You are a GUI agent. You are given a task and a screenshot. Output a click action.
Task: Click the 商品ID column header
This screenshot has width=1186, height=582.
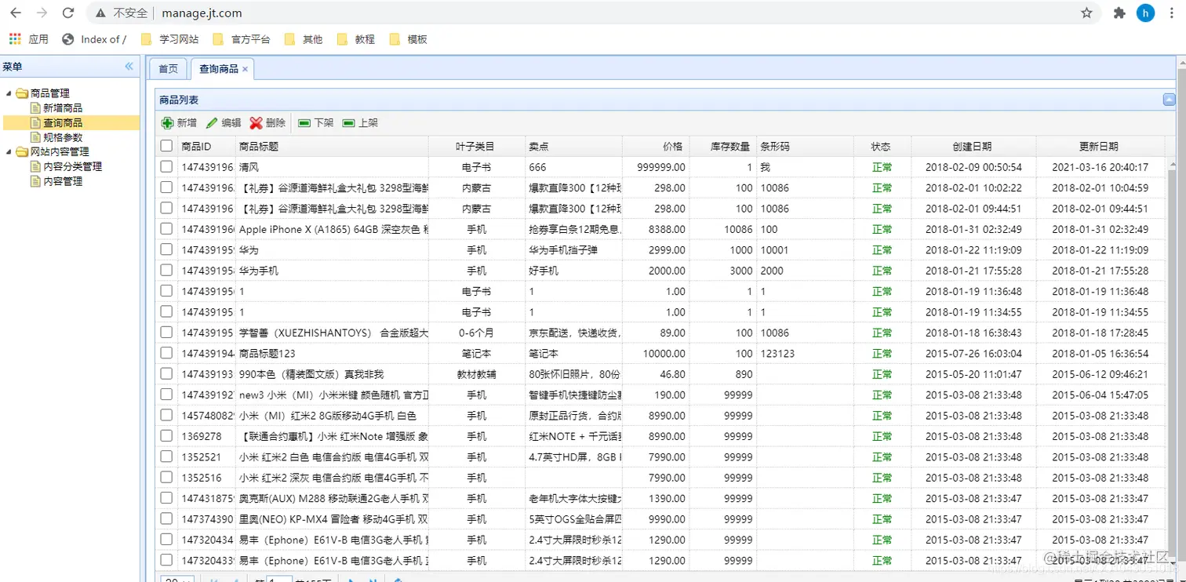point(207,146)
